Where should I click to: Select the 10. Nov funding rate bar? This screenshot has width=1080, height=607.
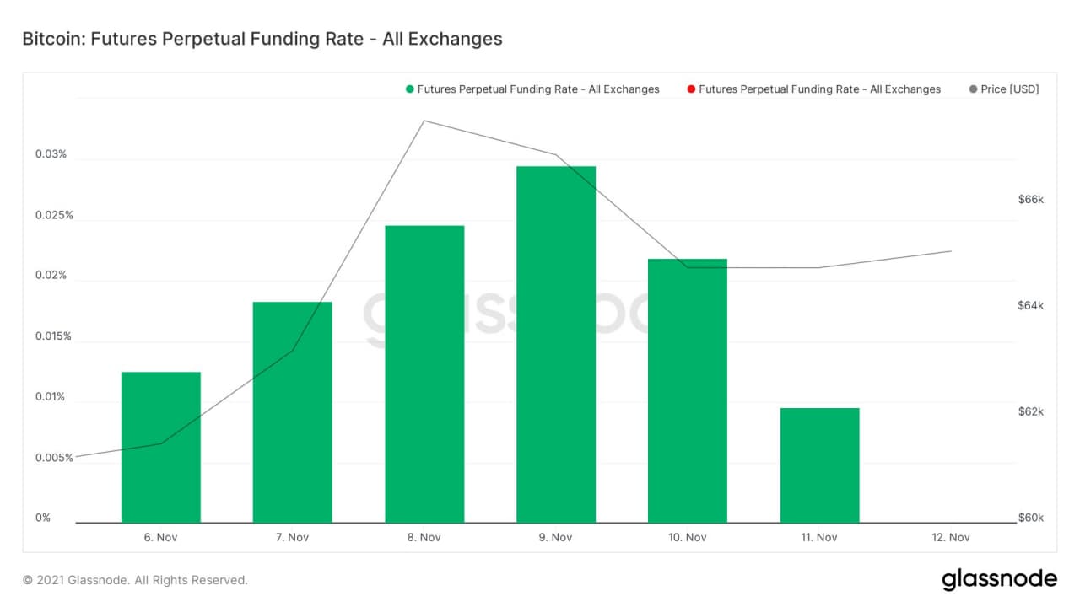tap(688, 390)
